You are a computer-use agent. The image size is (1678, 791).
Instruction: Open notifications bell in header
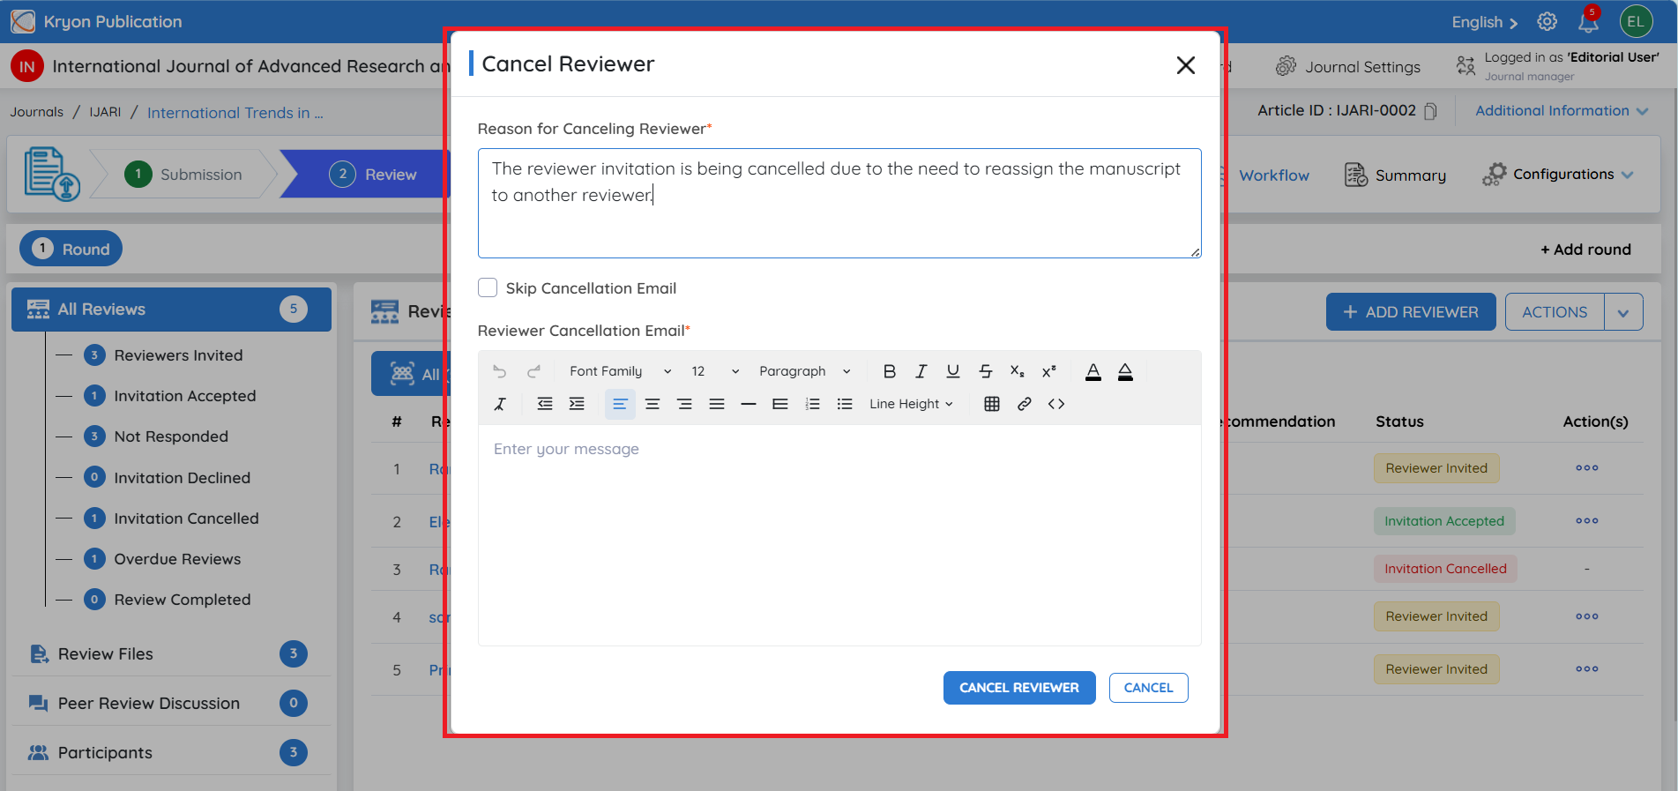1589,21
